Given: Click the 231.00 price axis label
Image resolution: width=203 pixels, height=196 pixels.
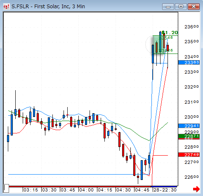Looking at the screenshot, I should [191, 102].
